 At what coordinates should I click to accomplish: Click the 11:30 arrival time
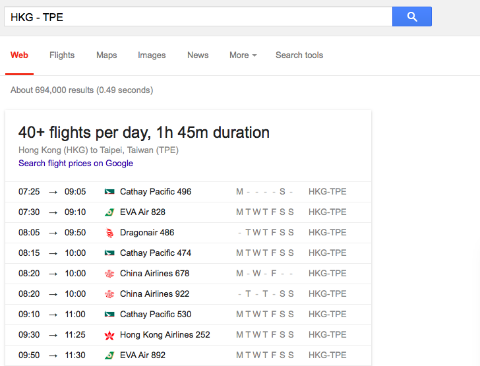(75, 355)
